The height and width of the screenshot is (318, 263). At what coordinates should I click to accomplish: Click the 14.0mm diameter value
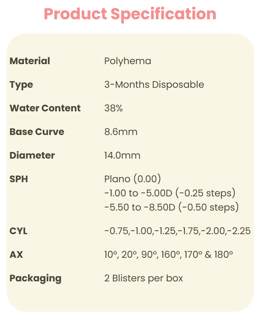(x=122, y=155)
